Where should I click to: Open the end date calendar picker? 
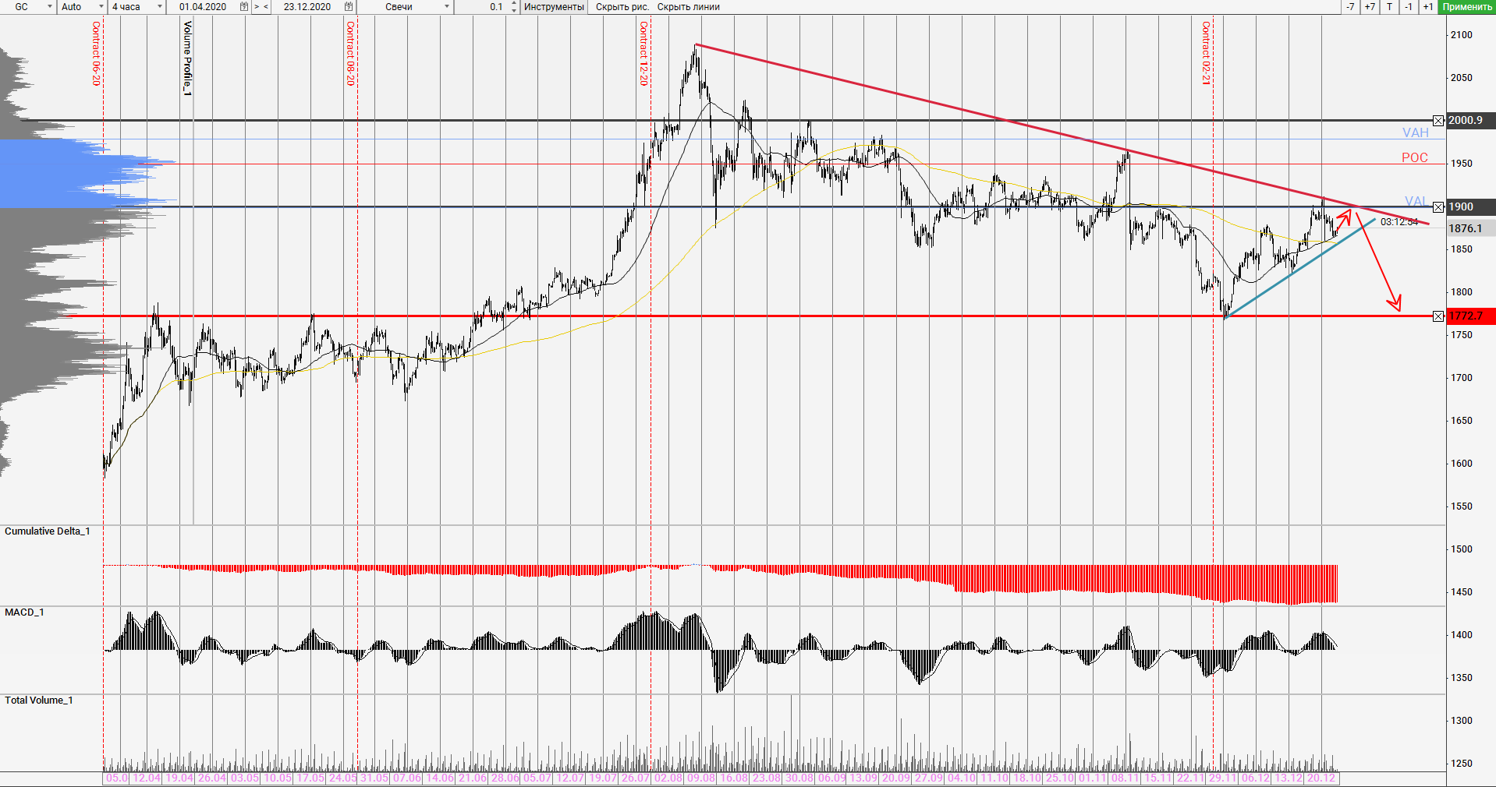(x=349, y=7)
